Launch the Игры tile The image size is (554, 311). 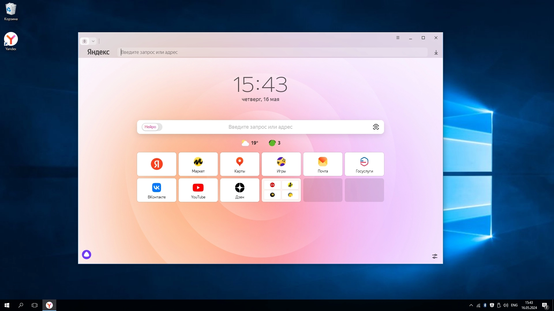click(x=281, y=164)
